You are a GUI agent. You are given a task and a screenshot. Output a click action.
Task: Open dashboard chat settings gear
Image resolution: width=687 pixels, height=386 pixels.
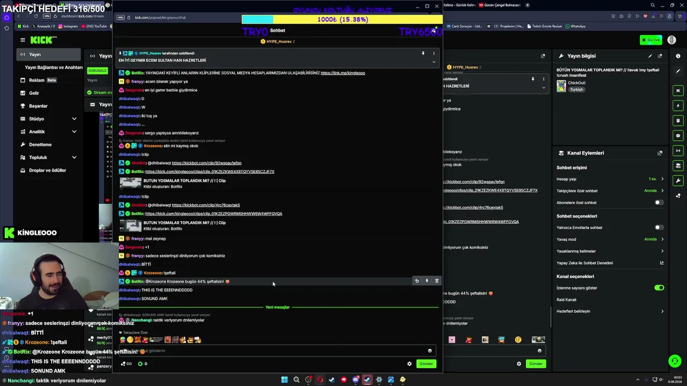[x=519, y=363]
